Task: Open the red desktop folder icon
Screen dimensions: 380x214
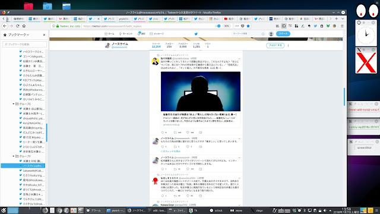Action: pyautogui.click(x=28, y=6)
